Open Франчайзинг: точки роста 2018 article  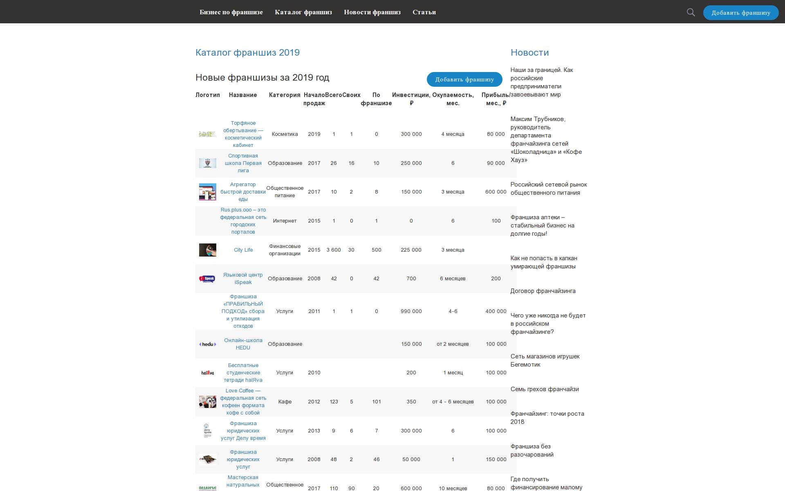point(547,418)
